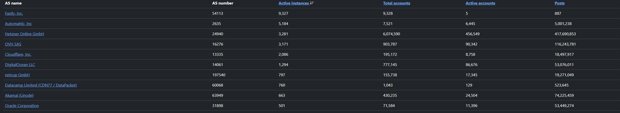Click the sort descending icon beside Active instances
Screen dimensions: 620x113
tap(312, 3)
